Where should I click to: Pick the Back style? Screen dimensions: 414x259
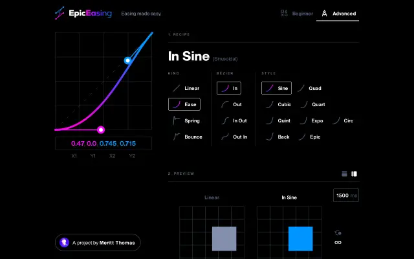278,137
